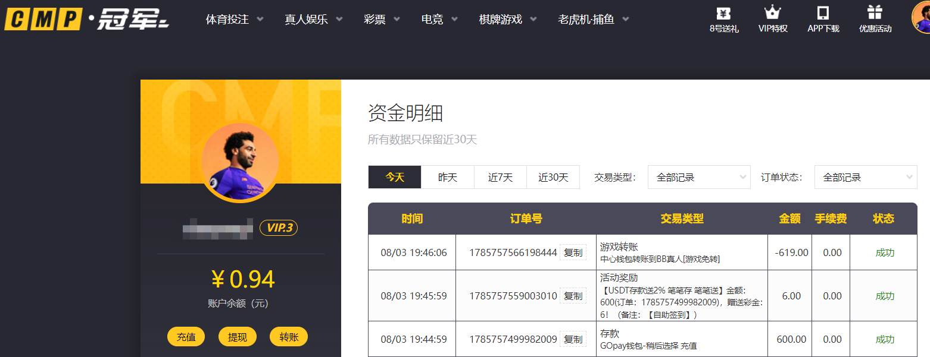The width and height of the screenshot is (930, 357).
Task: Click the 金额 column header
Action: (x=789, y=219)
